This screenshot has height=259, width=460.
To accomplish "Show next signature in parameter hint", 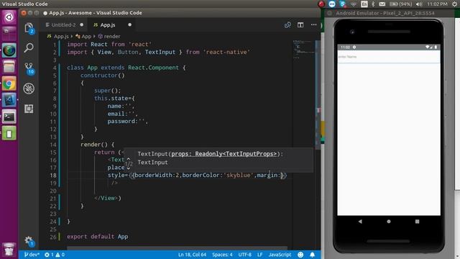I will [x=129, y=168].
